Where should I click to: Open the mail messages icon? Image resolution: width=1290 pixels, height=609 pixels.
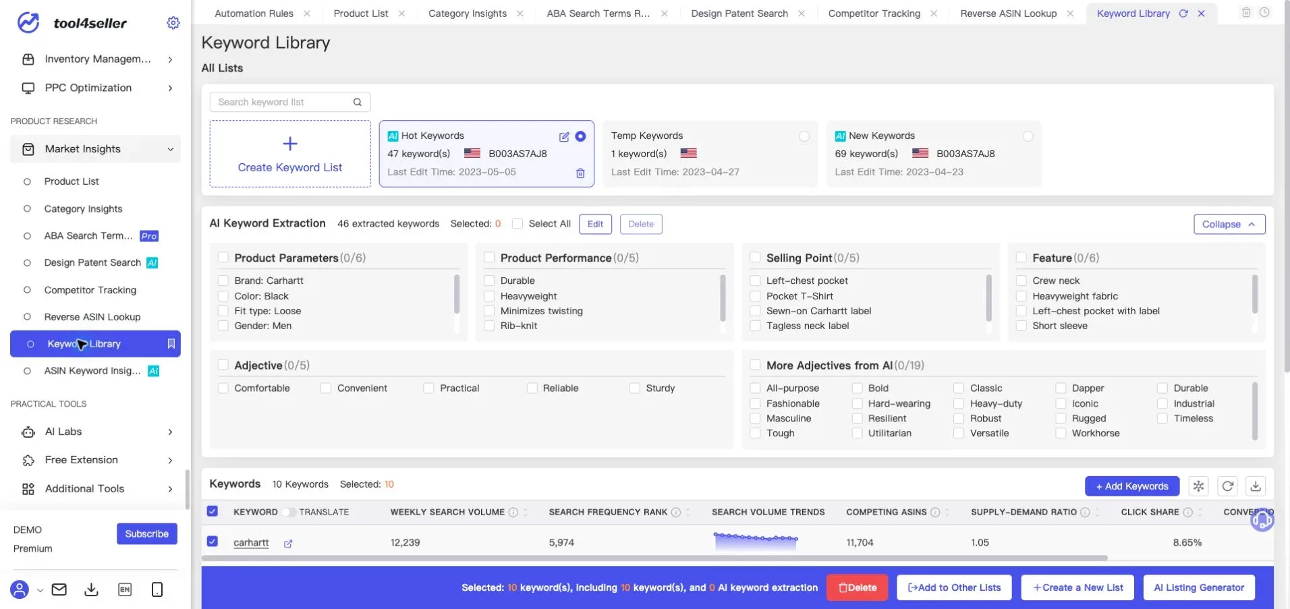pyautogui.click(x=59, y=589)
